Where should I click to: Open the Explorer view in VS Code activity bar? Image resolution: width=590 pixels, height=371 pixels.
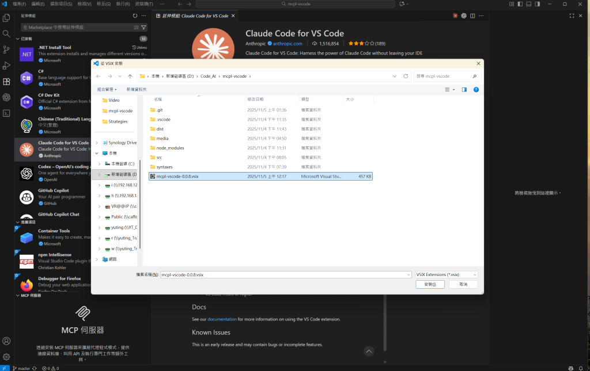click(6, 18)
